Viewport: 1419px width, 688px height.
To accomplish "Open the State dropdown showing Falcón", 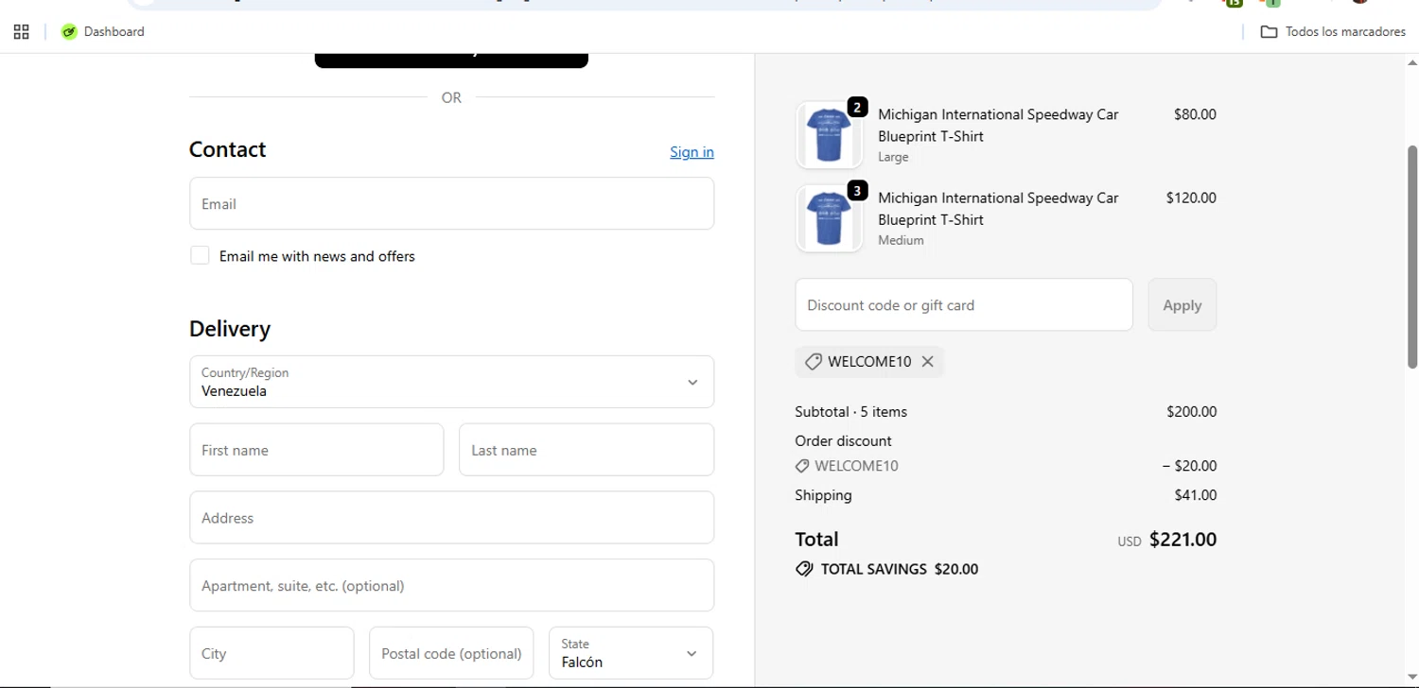I will (631, 653).
